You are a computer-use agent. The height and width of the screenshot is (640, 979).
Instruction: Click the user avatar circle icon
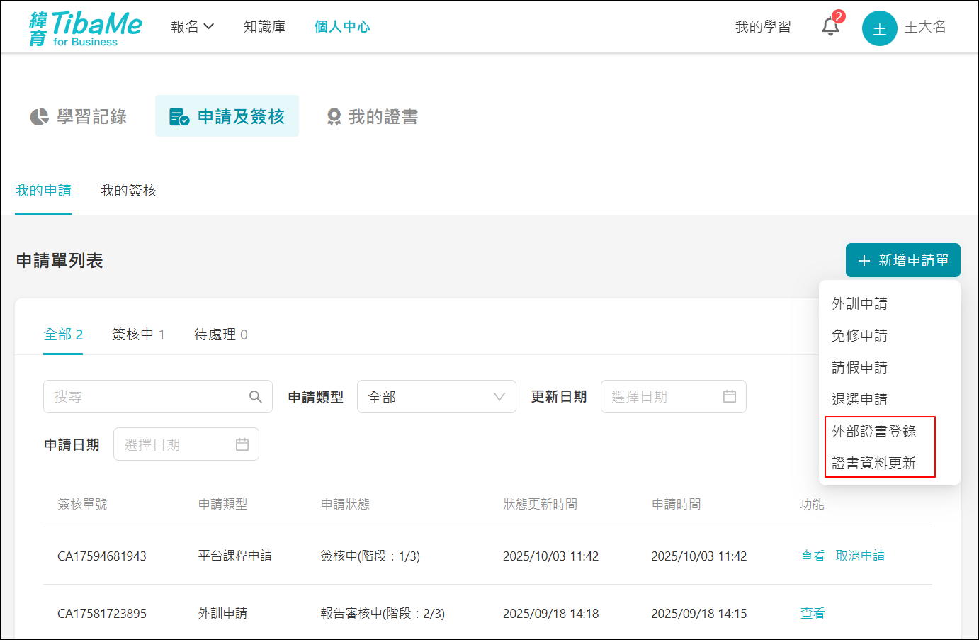tap(879, 28)
